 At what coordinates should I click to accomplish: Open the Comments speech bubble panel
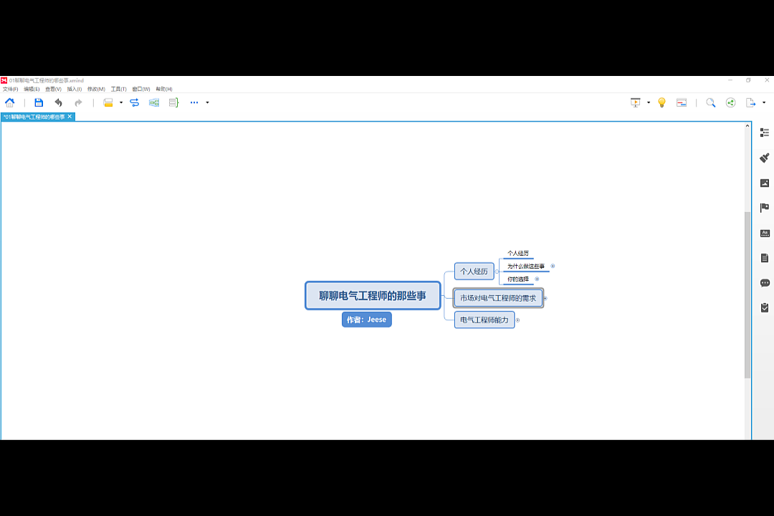coord(765,283)
